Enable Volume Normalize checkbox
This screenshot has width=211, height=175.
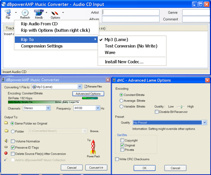click(13, 141)
